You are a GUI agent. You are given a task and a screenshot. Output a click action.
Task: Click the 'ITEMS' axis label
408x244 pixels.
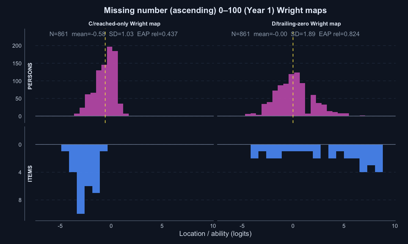[30, 173]
